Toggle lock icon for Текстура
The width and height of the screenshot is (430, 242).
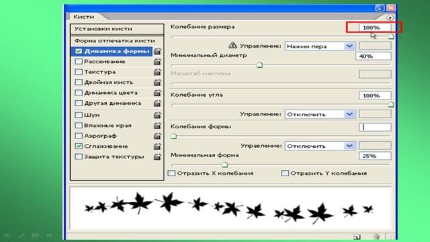(157, 72)
